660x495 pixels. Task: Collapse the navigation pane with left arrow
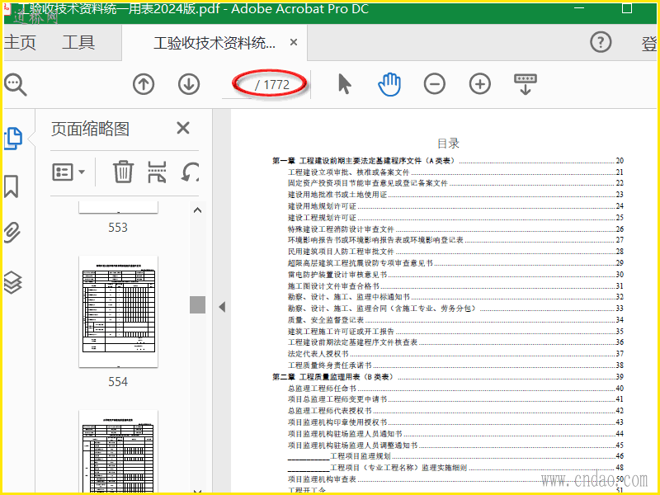(222, 307)
